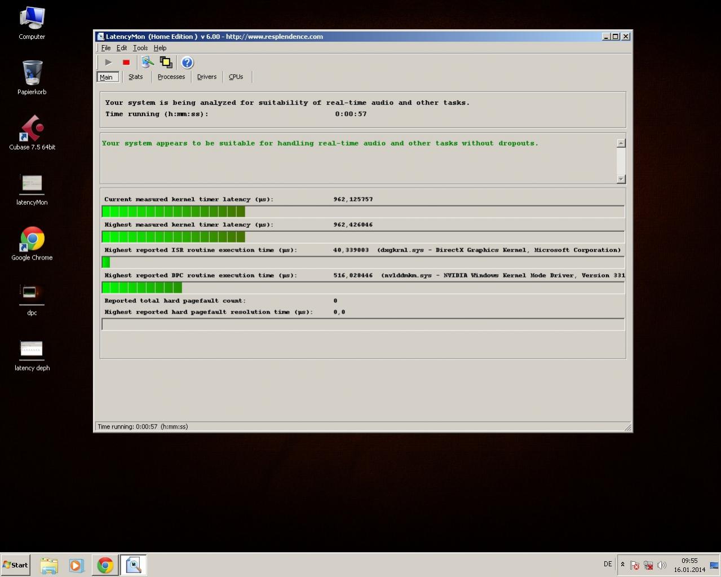Start monitoring with the play button
721x577 pixels.
coord(108,63)
